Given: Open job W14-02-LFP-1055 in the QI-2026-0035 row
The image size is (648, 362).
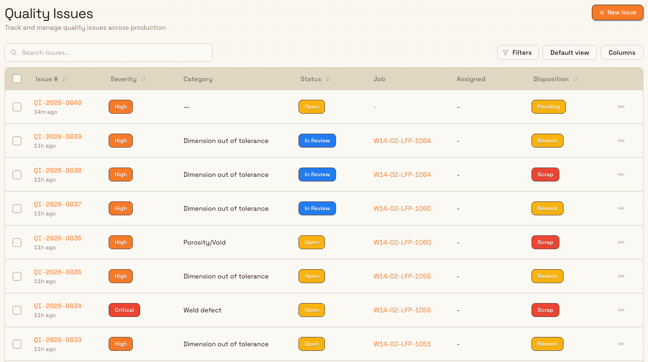Looking at the screenshot, I should (402, 276).
